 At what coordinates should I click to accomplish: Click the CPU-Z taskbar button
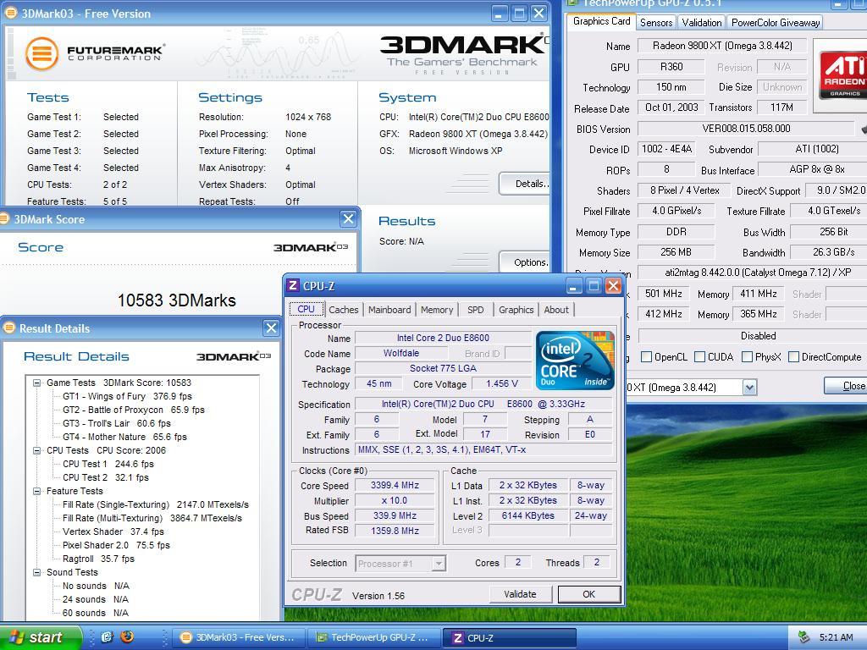coord(509,637)
